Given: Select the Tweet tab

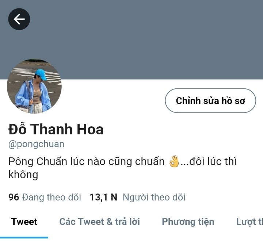Looking at the screenshot, I should (x=24, y=222).
